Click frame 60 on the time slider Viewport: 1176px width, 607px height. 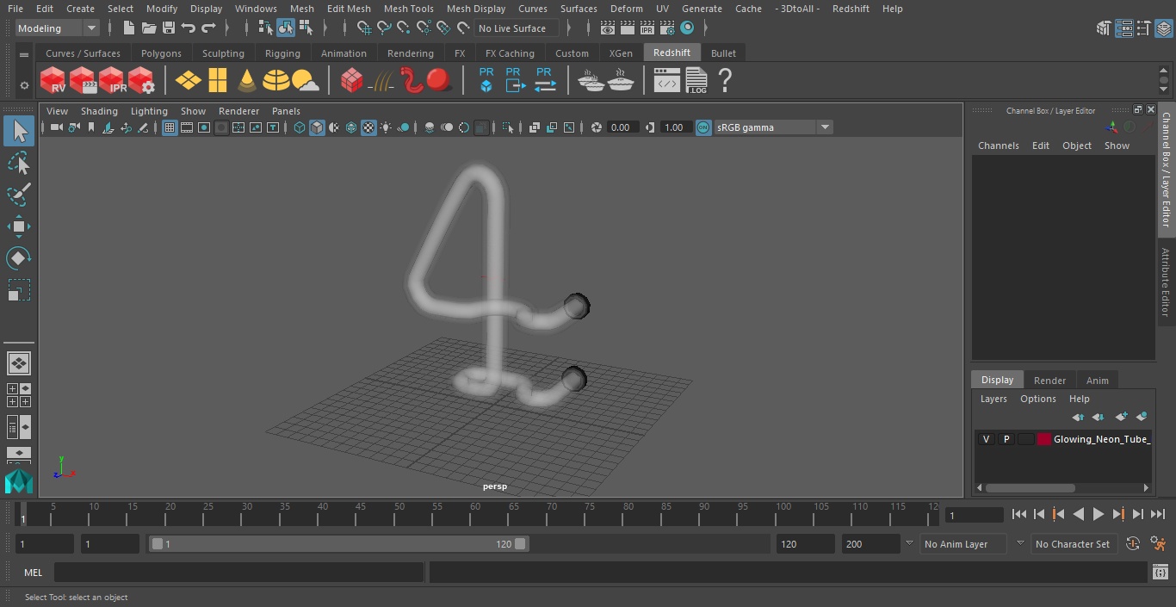474,514
